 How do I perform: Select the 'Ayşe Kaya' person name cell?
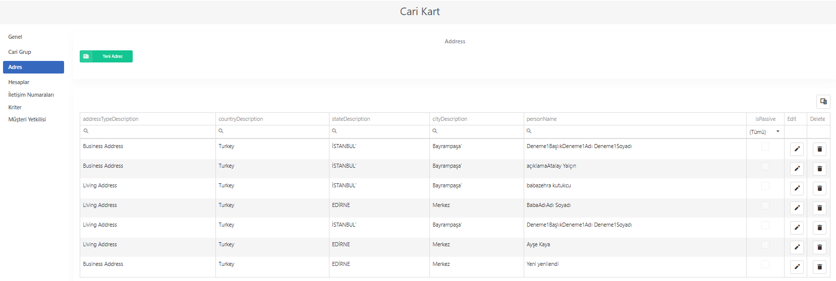click(x=635, y=247)
